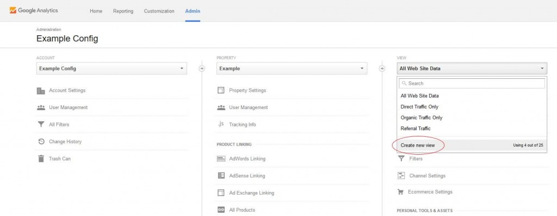Open Ecommerce Settings
557x216 pixels.
[430, 192]
